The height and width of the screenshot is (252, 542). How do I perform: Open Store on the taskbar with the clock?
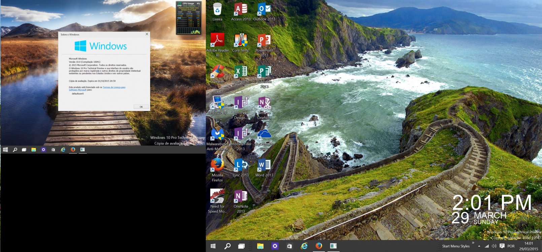(290, 246)
